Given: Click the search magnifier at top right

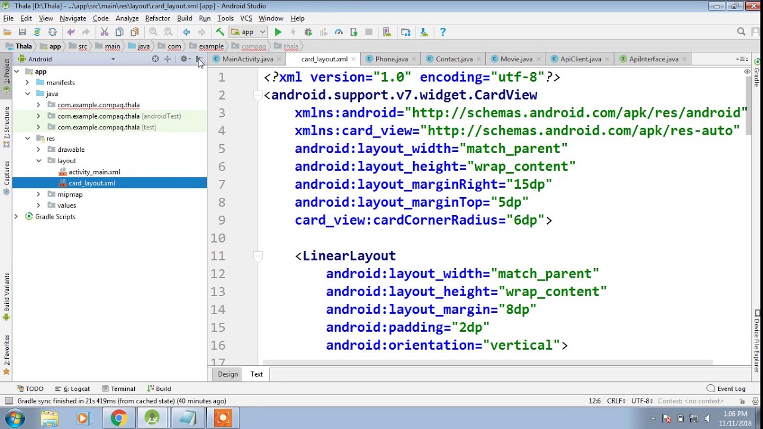Looking at the screenshot, I should tap(741, 32).
